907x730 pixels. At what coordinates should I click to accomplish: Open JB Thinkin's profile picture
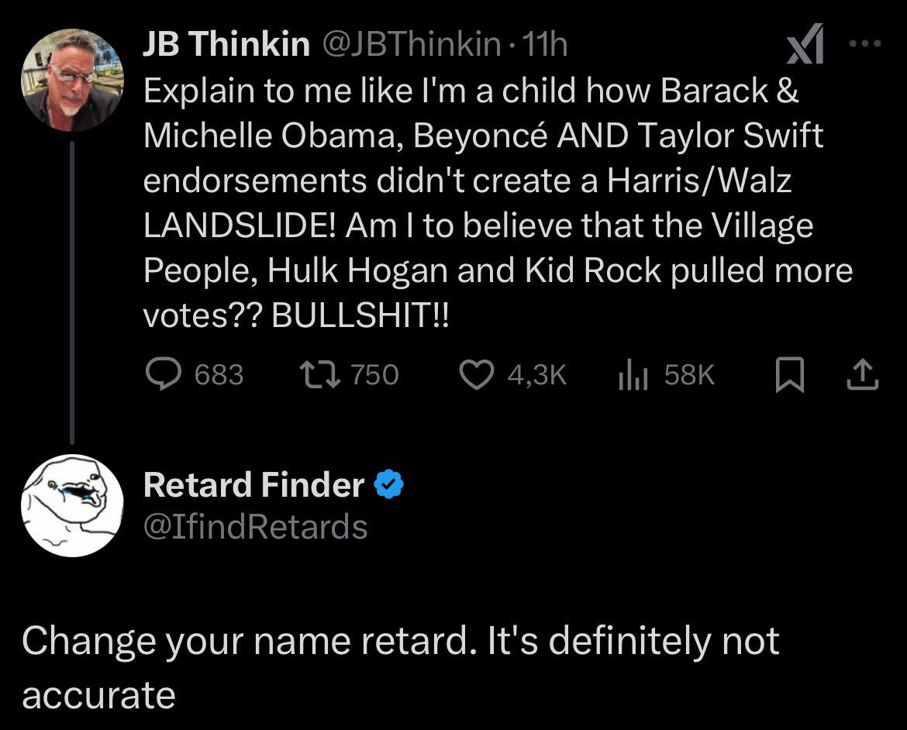coord(72,80)
